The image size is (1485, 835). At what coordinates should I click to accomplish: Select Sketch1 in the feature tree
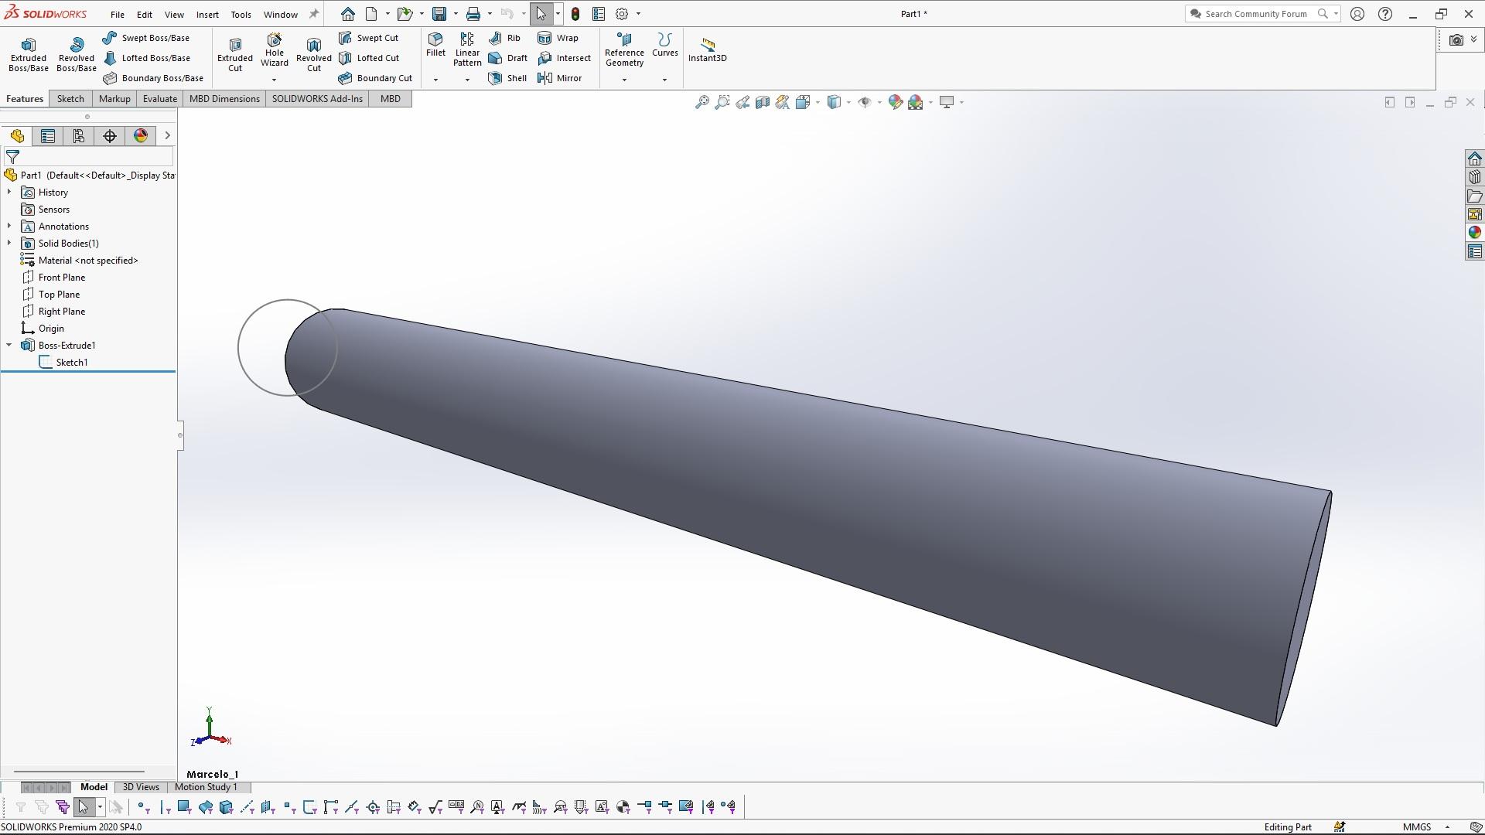[x=63, y=363]
